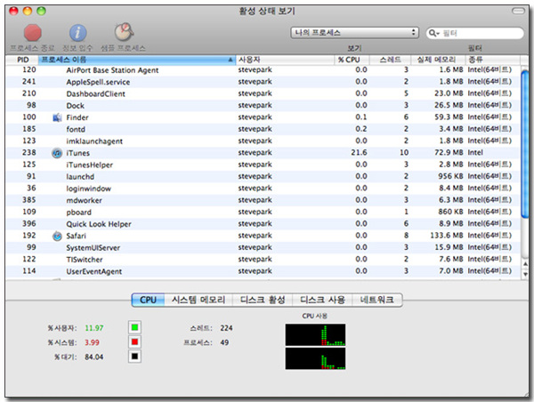Click the 84.04 idle percentage value
Viewport: 534px width, 402px height.
pos(94,357)
